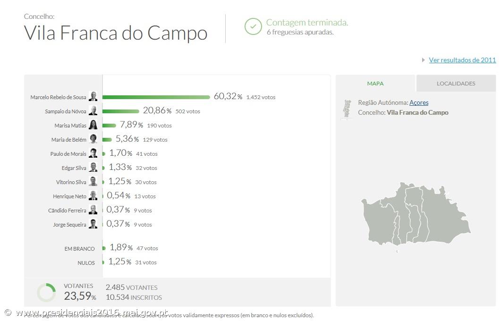Open the Açores region link
500x321 pixels.
[419, 102]
